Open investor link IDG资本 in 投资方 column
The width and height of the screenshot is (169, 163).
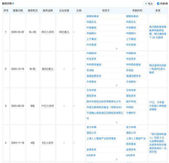pos(91,155)
